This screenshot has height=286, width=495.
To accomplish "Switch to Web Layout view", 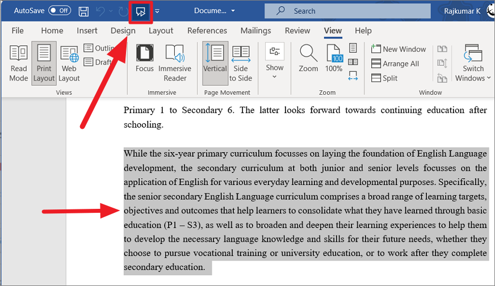I will [69, 63].
